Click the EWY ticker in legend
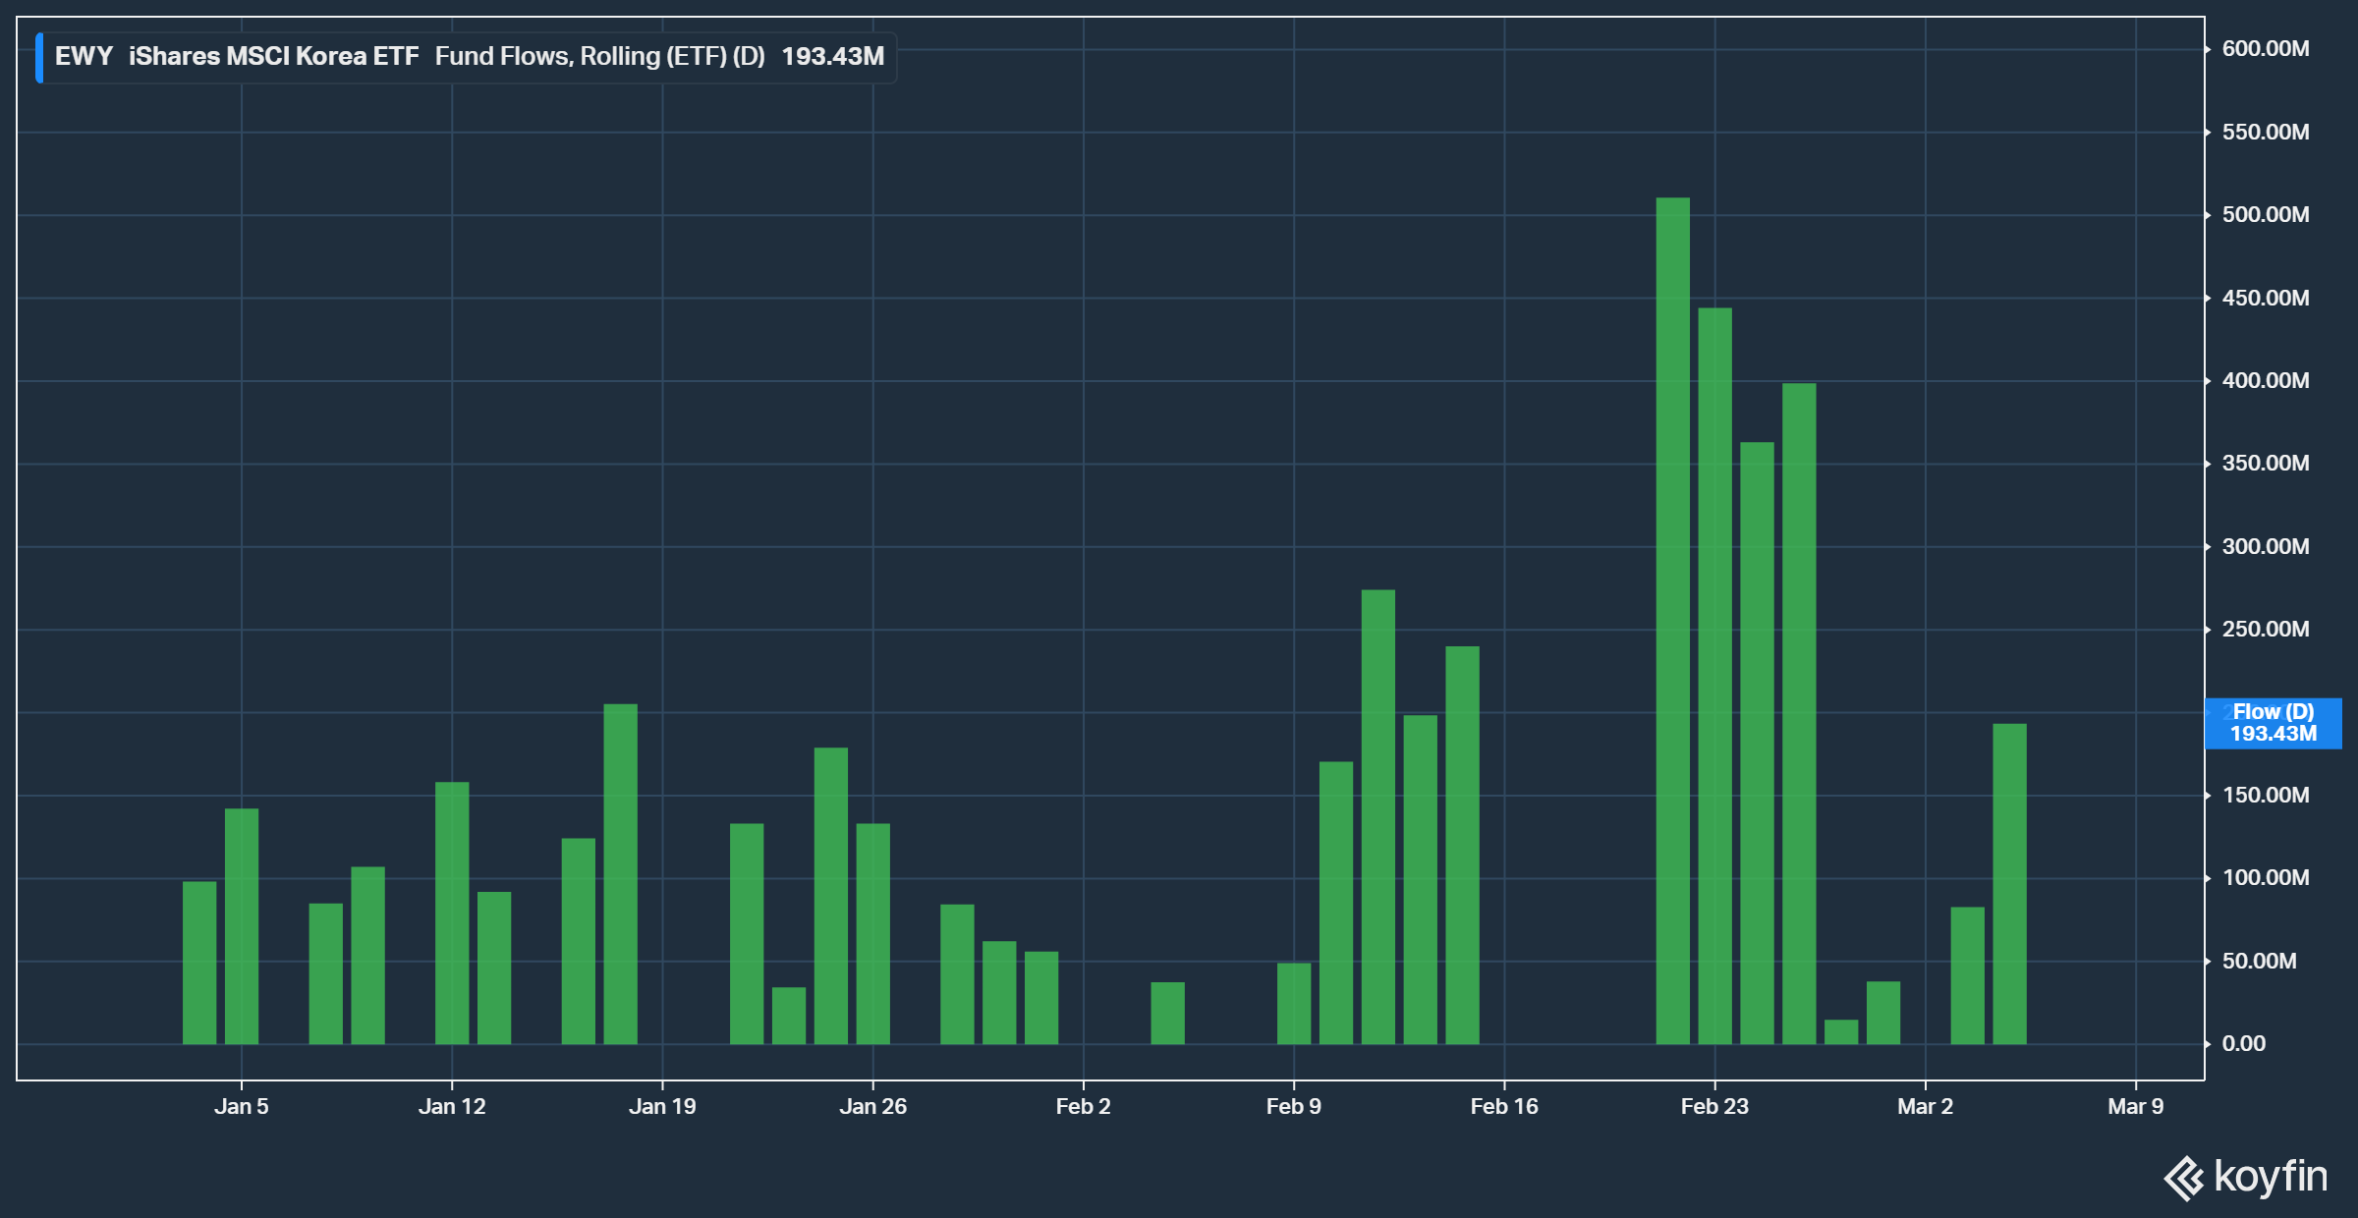Image resolution: width=2358 pixels, height=1218 pixels. tap(84, 57)
